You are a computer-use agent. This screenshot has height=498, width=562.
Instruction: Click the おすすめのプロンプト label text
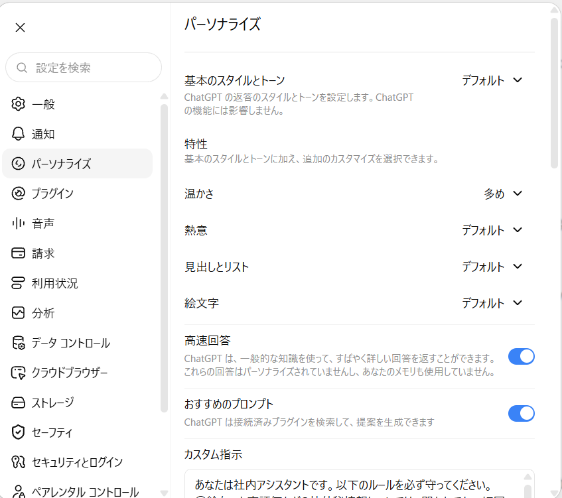pyautogui.click(x=229, y=404)
